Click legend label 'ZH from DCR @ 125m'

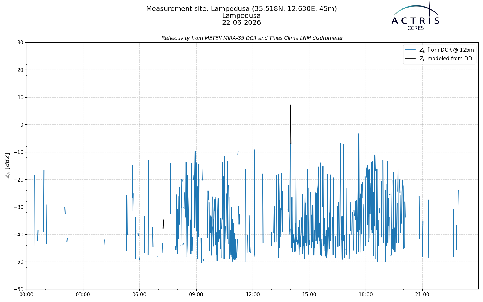[446, 50]
